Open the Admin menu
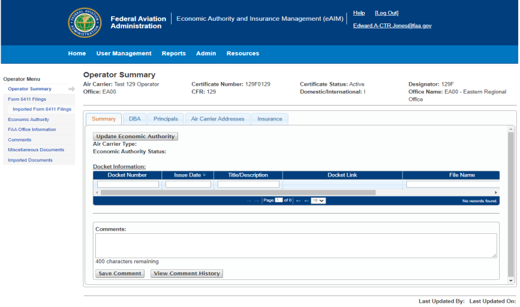The width and height of the screenshot is (520, 307). pyautogui.click(x=206, y=54)
